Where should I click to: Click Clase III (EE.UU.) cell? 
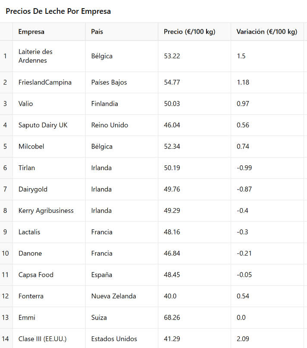tap(49, 339)
